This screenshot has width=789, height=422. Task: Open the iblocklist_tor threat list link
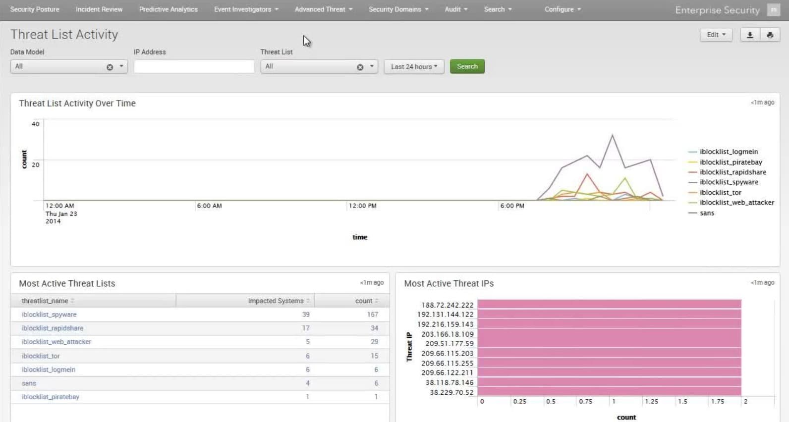coord(41,356)
